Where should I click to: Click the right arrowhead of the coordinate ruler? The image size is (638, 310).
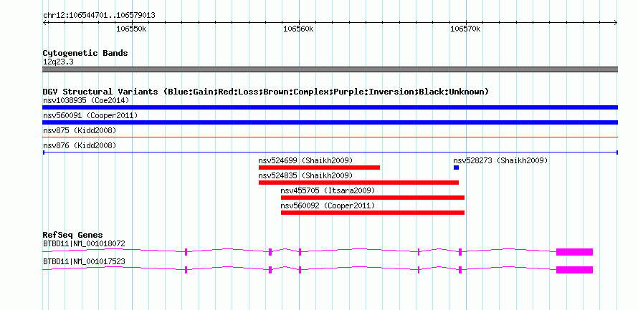click(616, 22)
